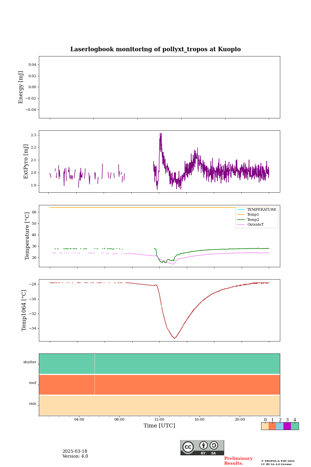311x467 pixels.
Task: Click the 'Temp1064 [°C]' axis label
Action: (24, 310)
